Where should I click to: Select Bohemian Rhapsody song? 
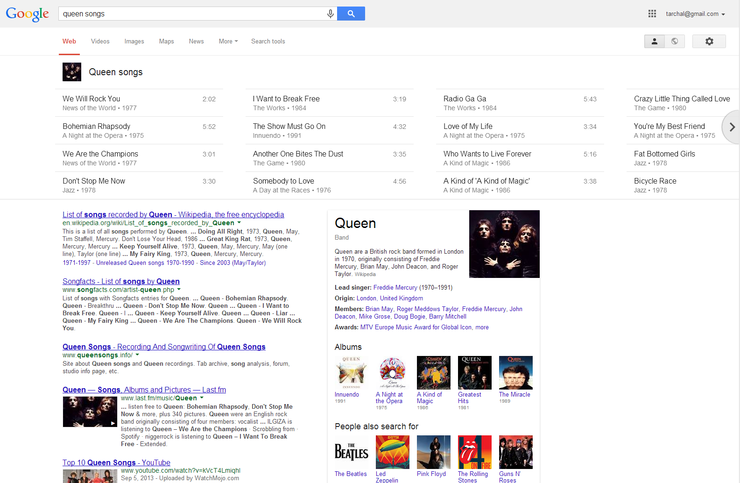pyautogui.click(x=139, y=130)
